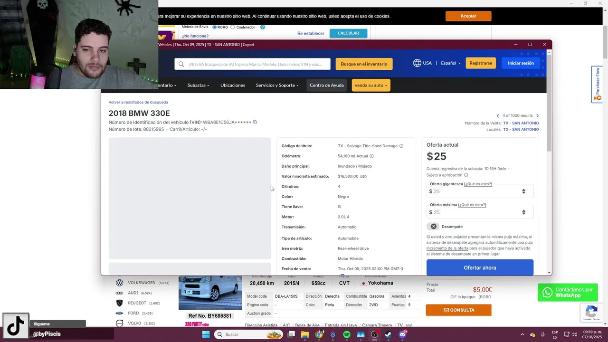Go to next result arrow

tap(537, 115)
